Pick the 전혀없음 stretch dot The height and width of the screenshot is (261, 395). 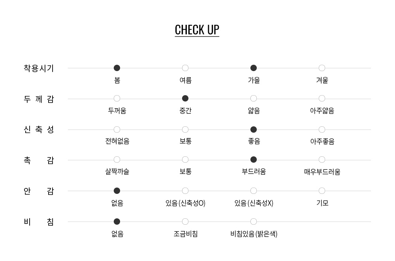coord(117,130)
